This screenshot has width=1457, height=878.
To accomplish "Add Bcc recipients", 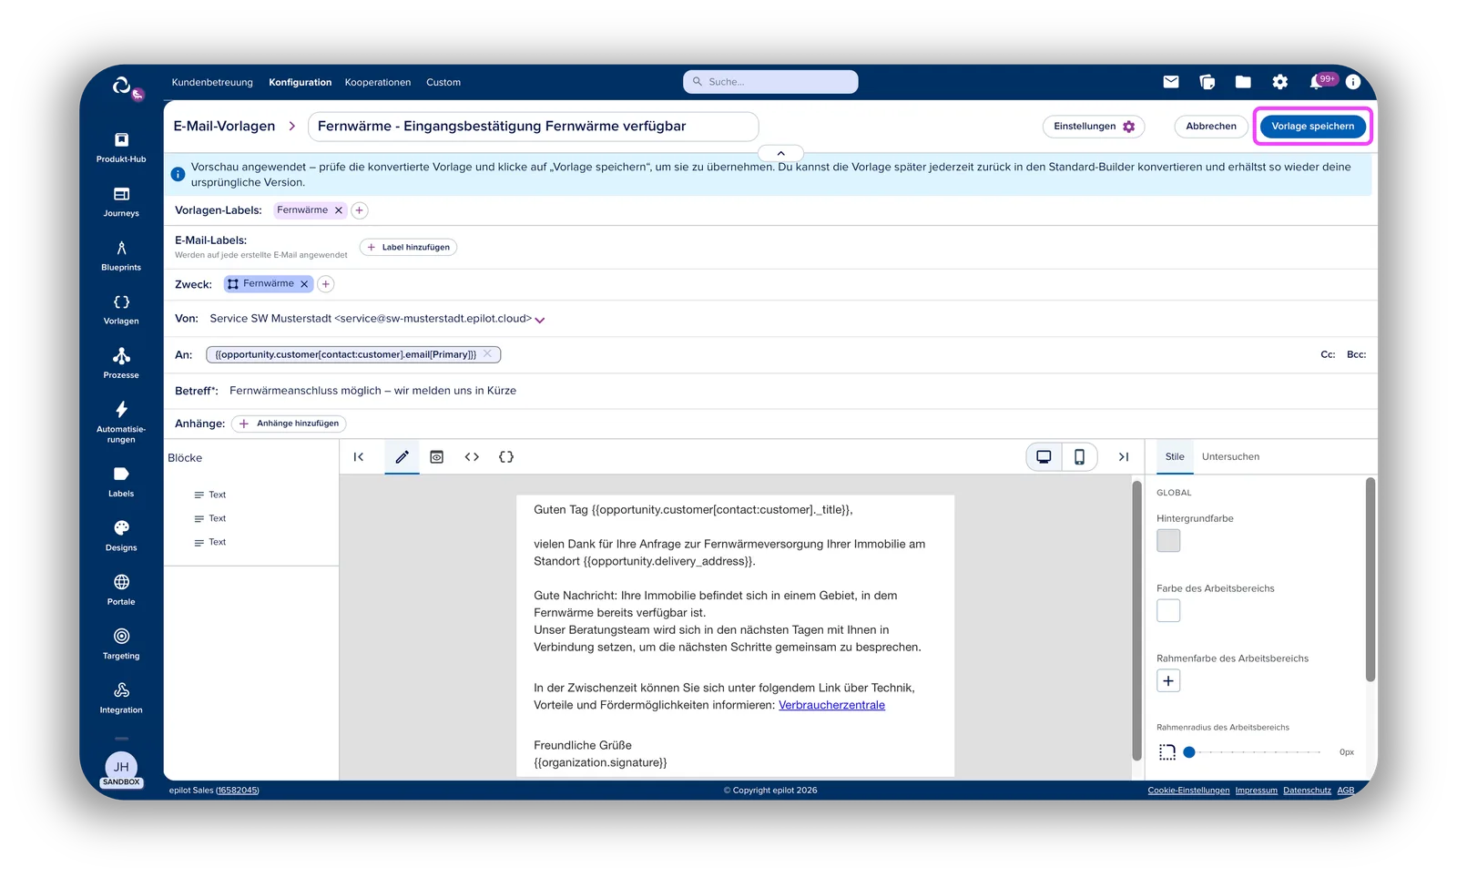I will 1356,354.
